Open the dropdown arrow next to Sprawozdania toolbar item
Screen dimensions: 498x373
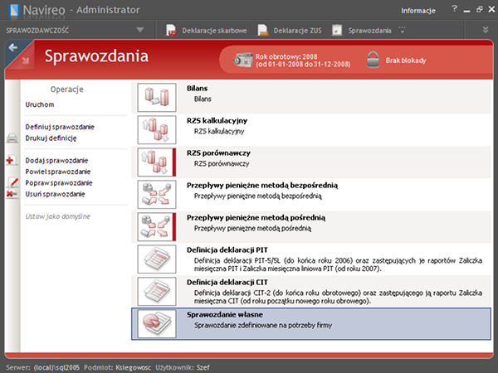coord(403,30)
